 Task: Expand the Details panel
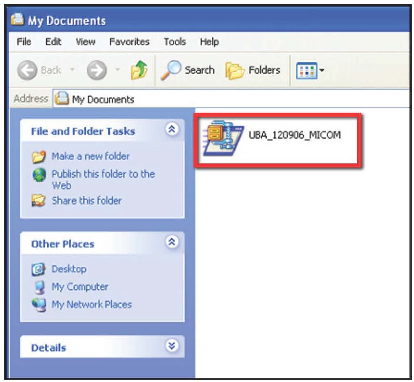point(172,345)
